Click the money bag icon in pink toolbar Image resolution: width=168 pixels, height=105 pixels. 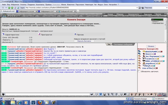click(132, 94)
